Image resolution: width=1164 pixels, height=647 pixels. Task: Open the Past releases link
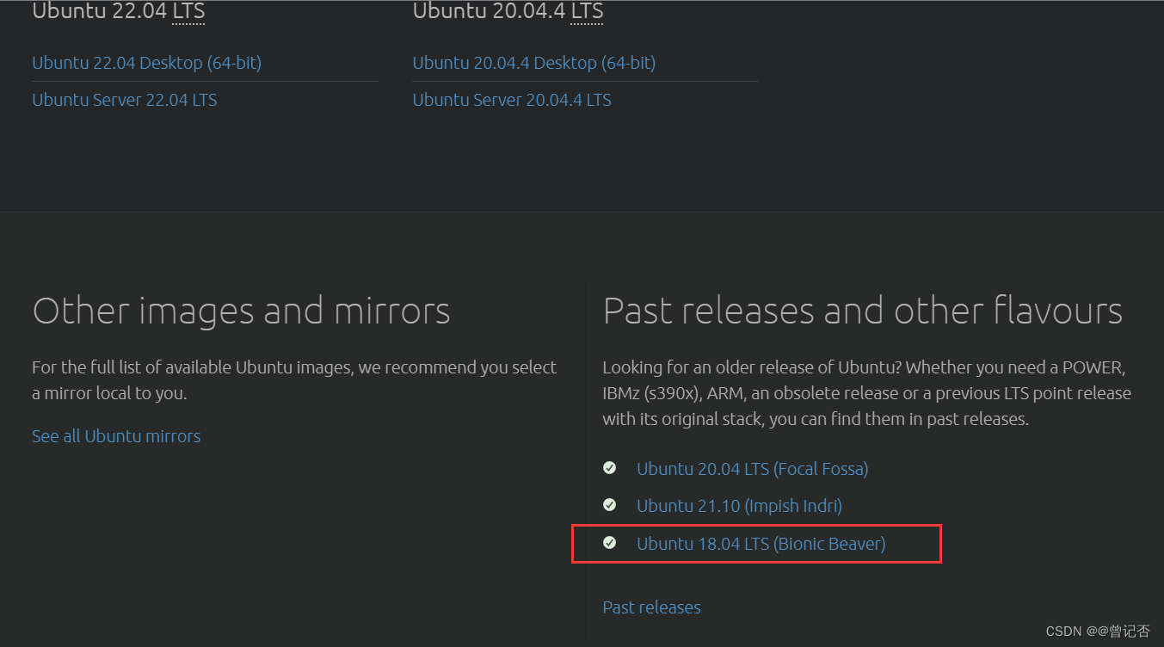pos(651,607)
